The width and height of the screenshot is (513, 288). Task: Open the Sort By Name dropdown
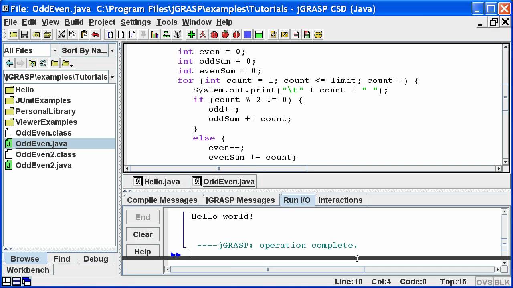[x=111, y=50]
